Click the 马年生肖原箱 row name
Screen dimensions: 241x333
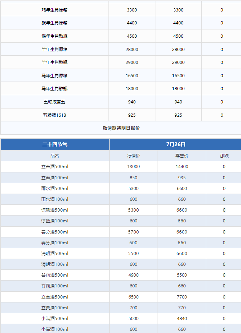click(54, 75)
